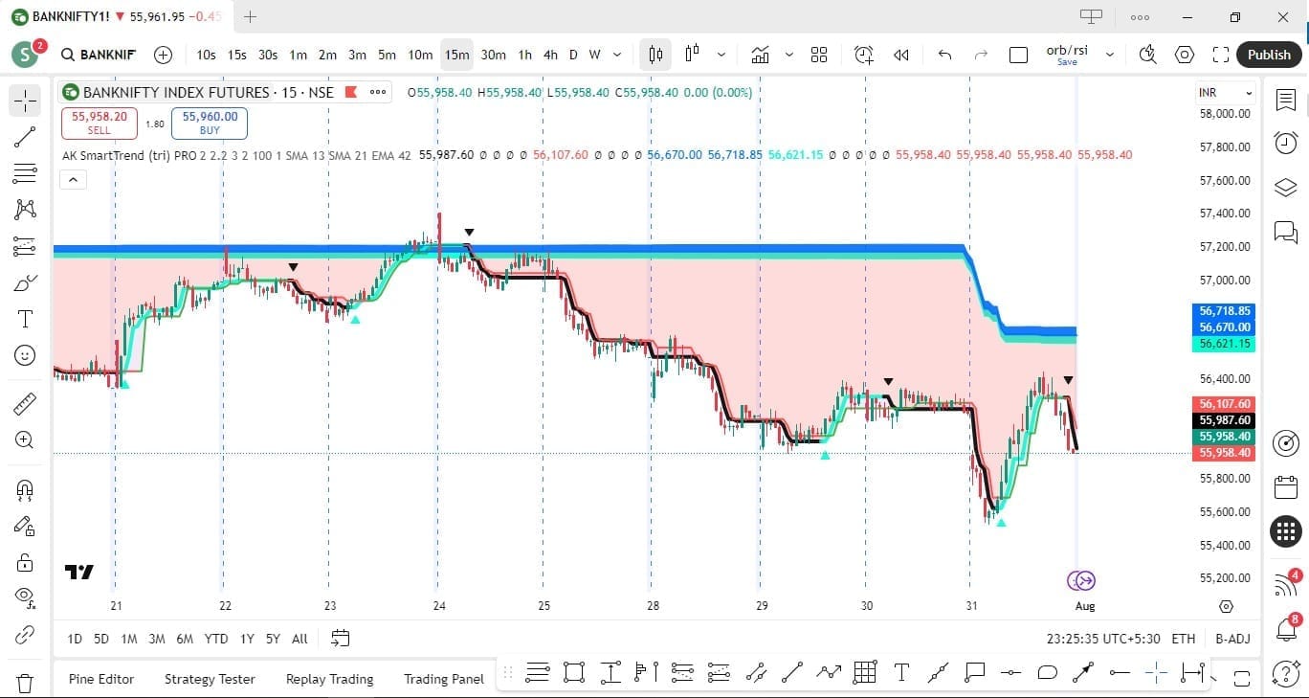Click the remove objects trash icon
1309x698 pixels.
click(25, 683)
